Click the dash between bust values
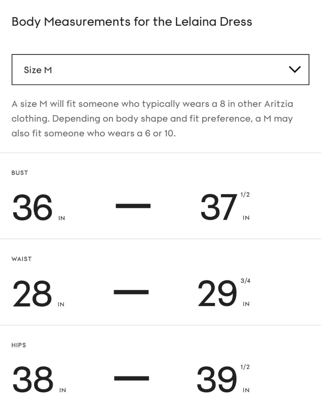 pyautogui.click(x=133, y=206)
